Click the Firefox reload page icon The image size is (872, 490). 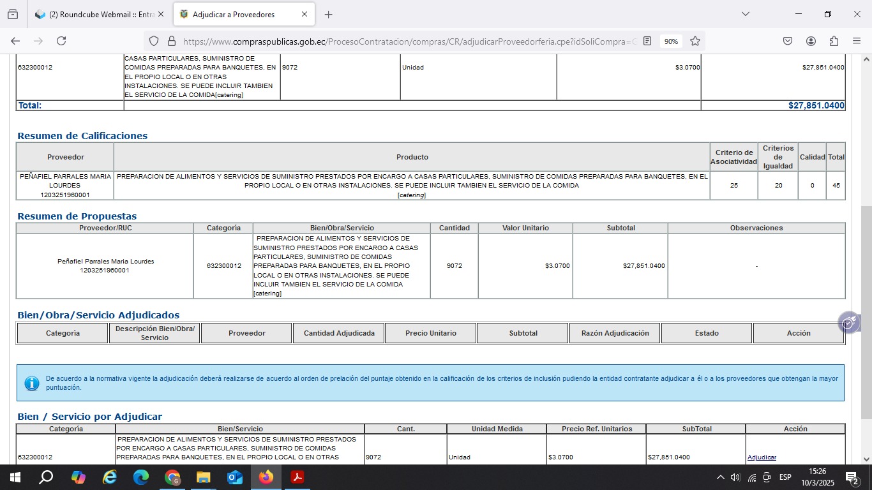tap(61, 41)
